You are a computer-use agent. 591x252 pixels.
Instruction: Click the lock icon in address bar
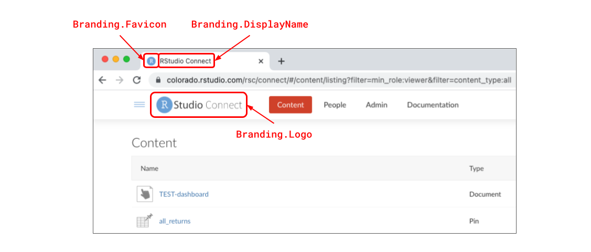[x=158, y=80]
